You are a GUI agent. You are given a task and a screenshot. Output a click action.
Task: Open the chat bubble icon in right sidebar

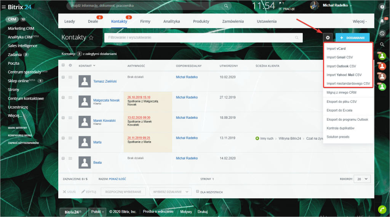pyautogui.click(x=382, y=34)
